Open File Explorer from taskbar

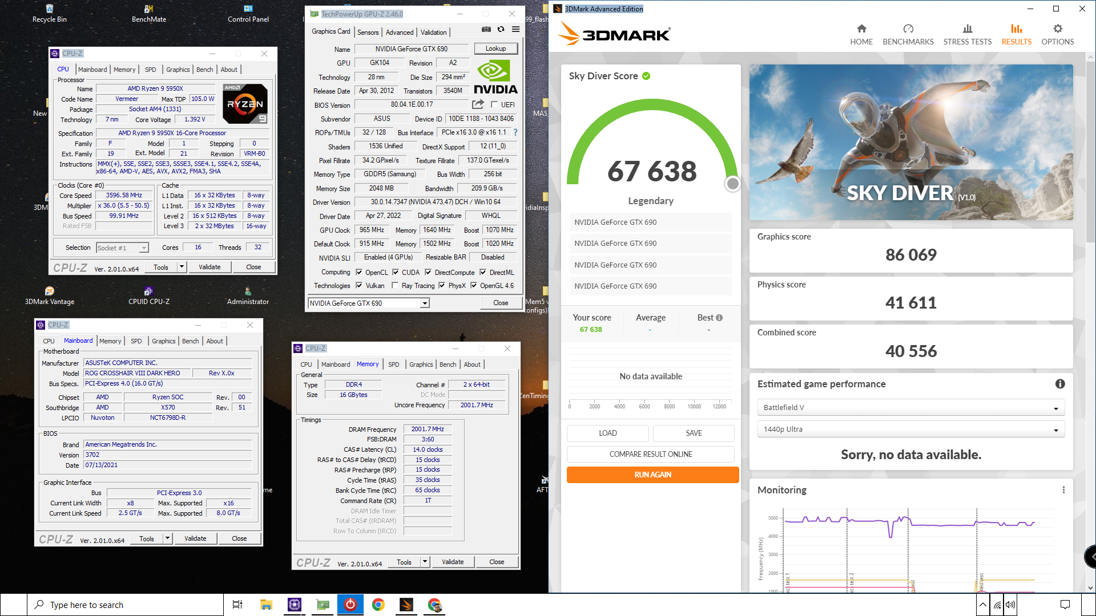click(x=266, y=605)
